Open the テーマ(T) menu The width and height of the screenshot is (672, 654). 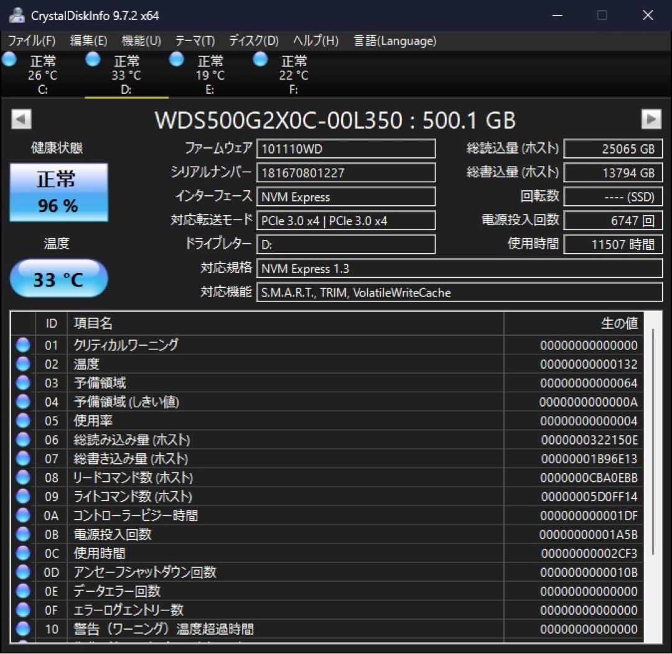point(194,40)
